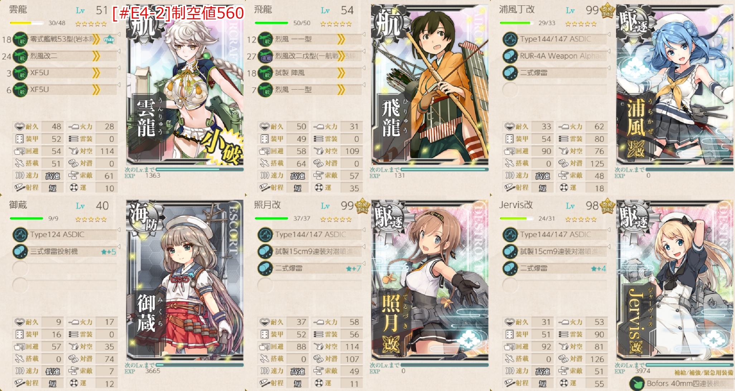The height and width of the screenshot is (391, 735).
Task: Click the depth charge icon beside 三式爆雷投射機
Action: click(20, 252)
